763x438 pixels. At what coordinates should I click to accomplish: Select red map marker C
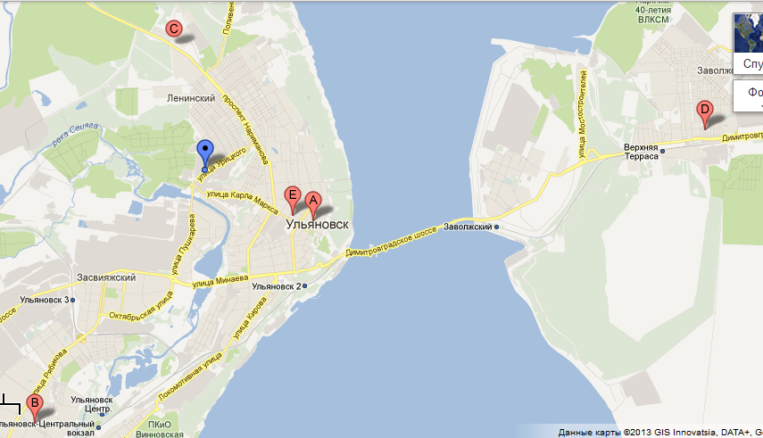tap(173, 29)
